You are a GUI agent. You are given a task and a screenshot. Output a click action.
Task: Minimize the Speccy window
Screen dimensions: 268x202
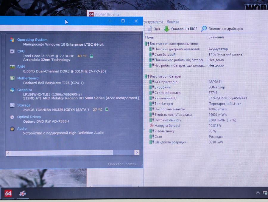[110, 21]
